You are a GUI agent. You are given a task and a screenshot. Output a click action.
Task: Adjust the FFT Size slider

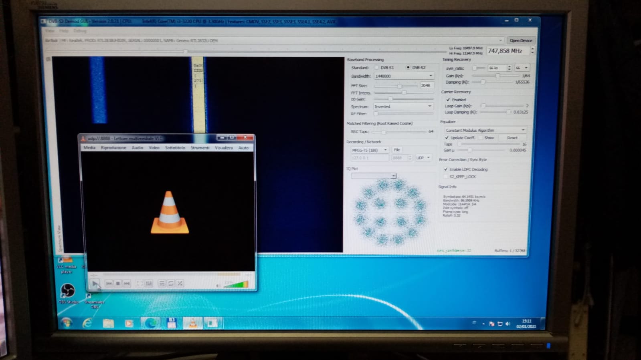tap(396, 86)
